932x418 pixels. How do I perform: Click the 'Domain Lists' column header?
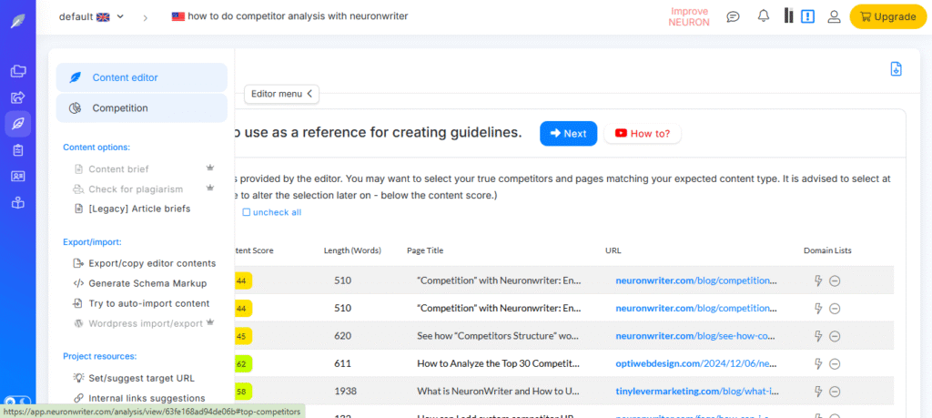point(827,250)
